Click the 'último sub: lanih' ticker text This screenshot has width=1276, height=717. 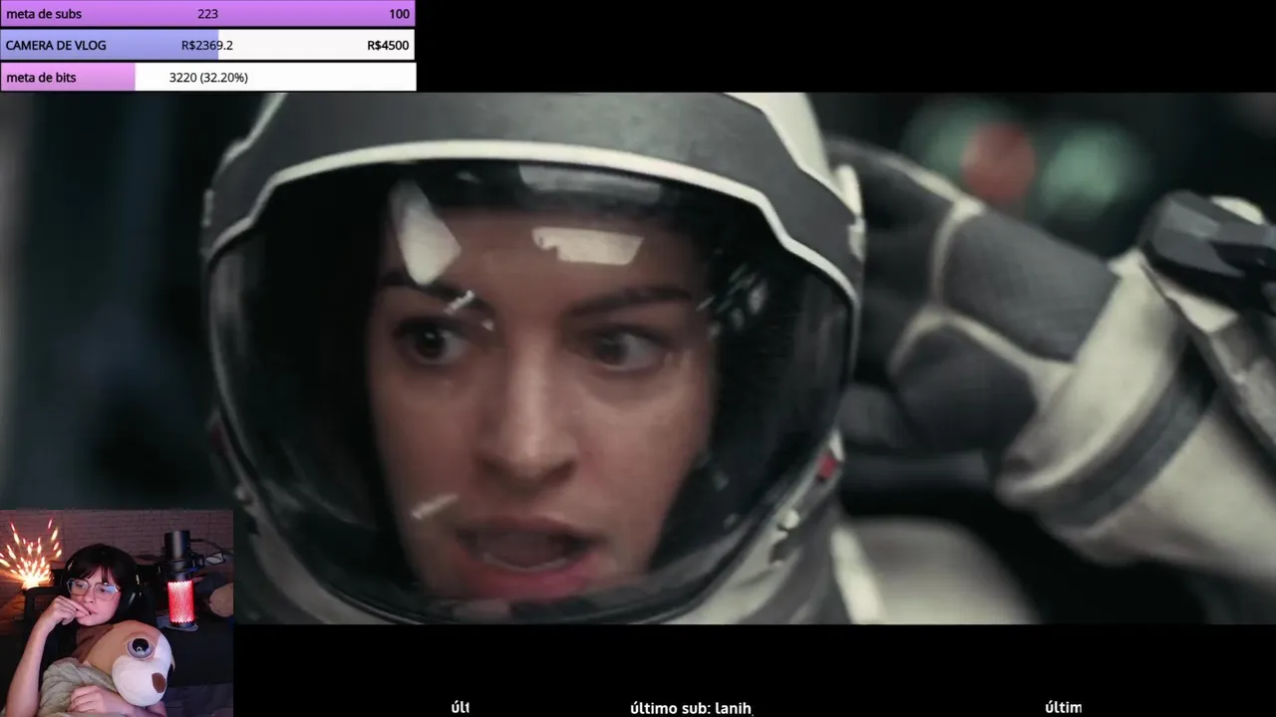(x=691, y=708)
